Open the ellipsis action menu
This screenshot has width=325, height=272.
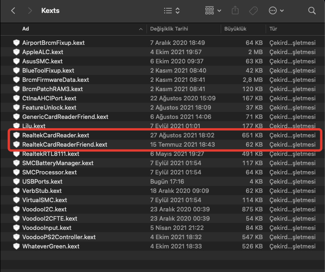pos(276,10)
